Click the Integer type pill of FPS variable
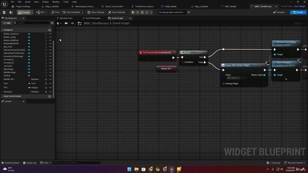 [33, 87]
